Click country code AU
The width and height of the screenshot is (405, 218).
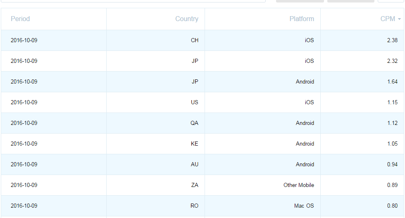tap(195, 165)
